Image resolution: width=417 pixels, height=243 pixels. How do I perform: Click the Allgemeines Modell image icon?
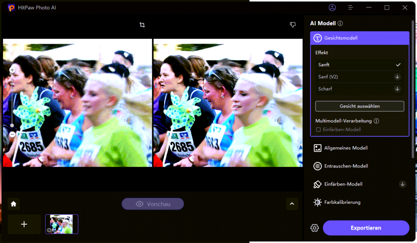click(318, 148)
